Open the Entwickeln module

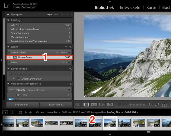pyautogui.click(x=130, y=7)
